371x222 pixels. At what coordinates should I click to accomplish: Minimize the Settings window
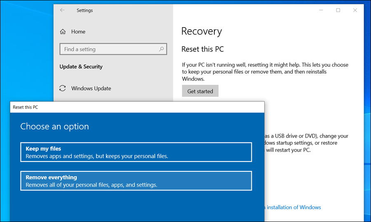[321, 10]
